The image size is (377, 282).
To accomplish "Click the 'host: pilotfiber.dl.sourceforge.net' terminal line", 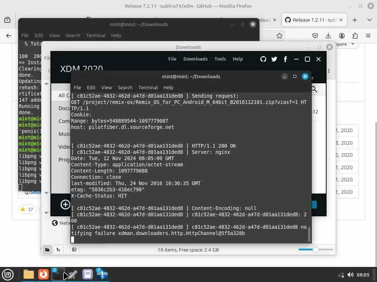I will coord(122,127).
